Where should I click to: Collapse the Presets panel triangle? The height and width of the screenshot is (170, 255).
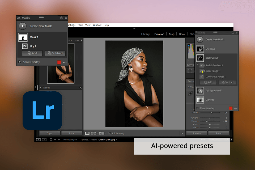[41, 87]
